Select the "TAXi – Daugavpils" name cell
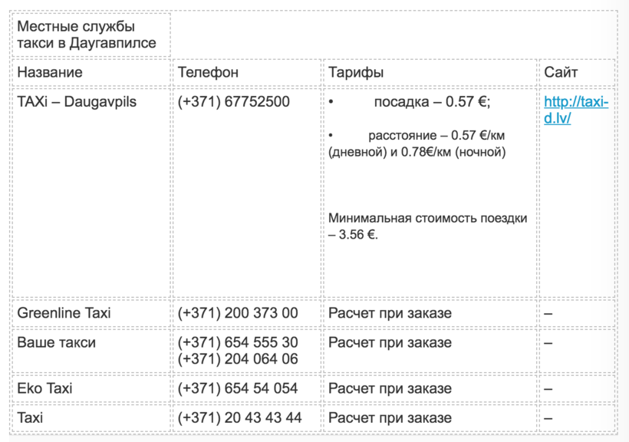 77,101
